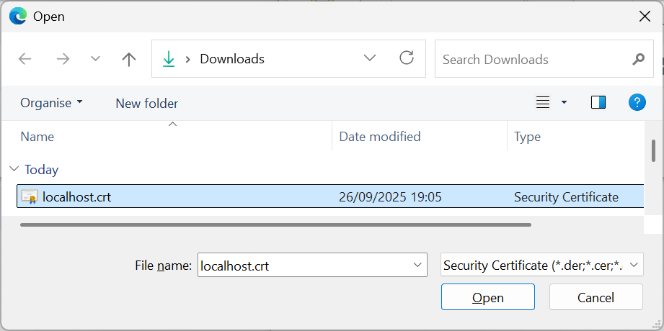Click the horizontal scrollbar
Image resolution: width=664 pixels, height=331 pixels.
tap(274, 225)
